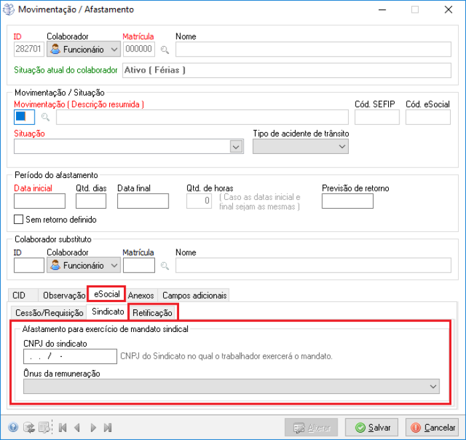
Task: Go to the previous record
Action: pyautogui.click(x=77, y=427)
